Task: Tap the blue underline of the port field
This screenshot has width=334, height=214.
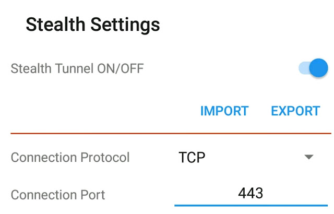Action: pos(251,206)
